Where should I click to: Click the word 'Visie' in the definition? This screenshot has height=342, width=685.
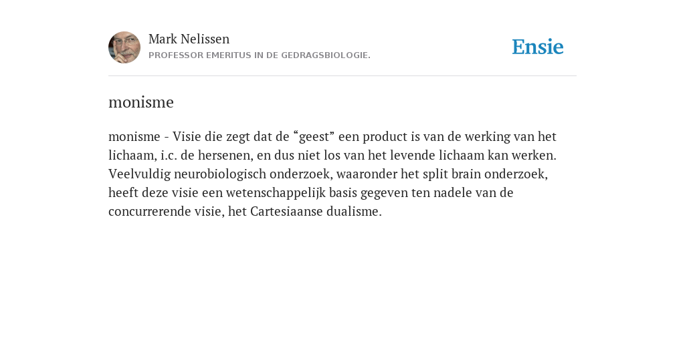click(187, 137)
